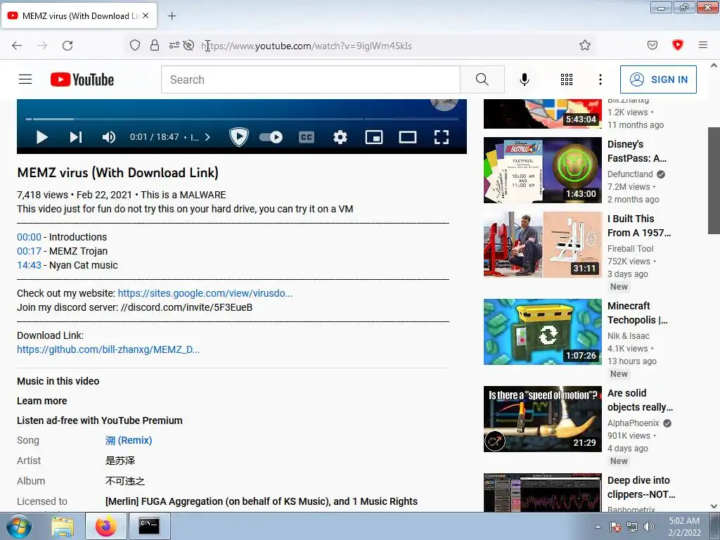
Task: Open the Pocket save icon
Action: [652, 45]
